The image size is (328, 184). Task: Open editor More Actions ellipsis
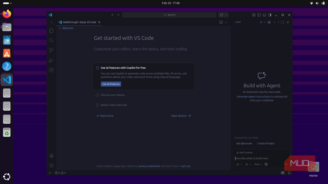click(226, 22)
